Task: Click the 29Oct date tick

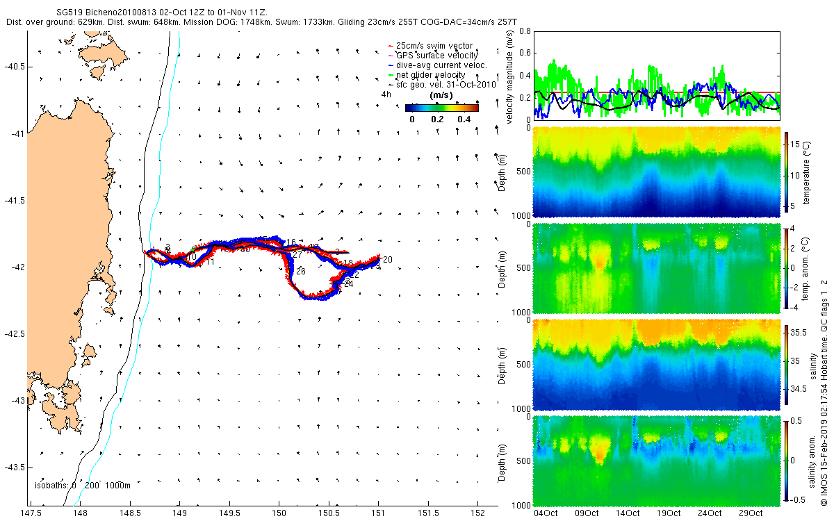Action: tap(753, 513)
